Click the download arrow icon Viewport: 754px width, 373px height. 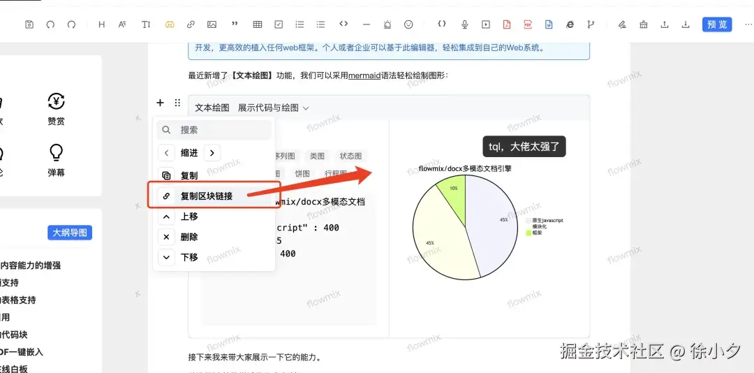pyautogui.click(x=686, y=24)
